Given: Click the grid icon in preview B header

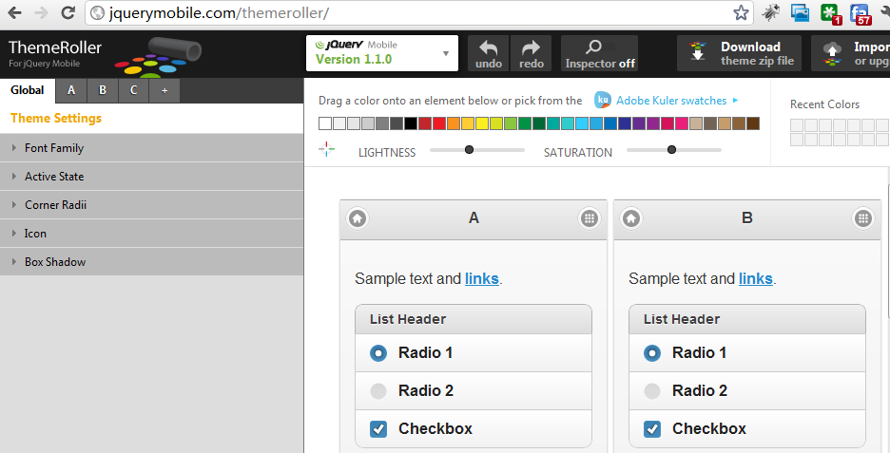Looking at the screenshot, I should click(863, 218).
